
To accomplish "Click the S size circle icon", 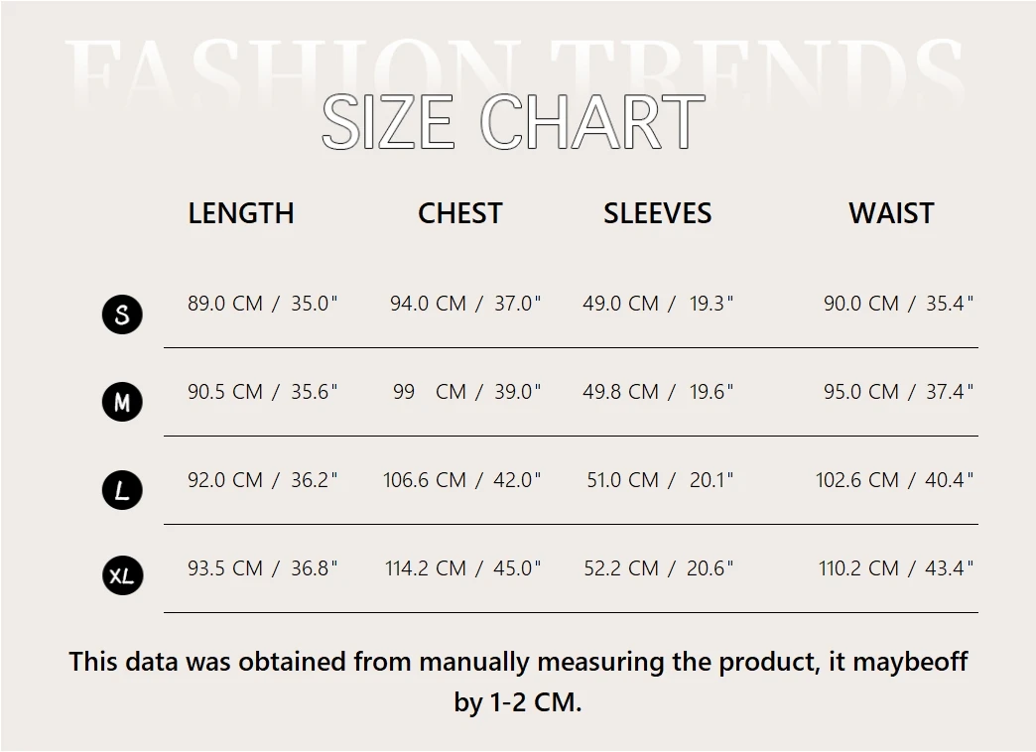I will [x=122, y=315].
